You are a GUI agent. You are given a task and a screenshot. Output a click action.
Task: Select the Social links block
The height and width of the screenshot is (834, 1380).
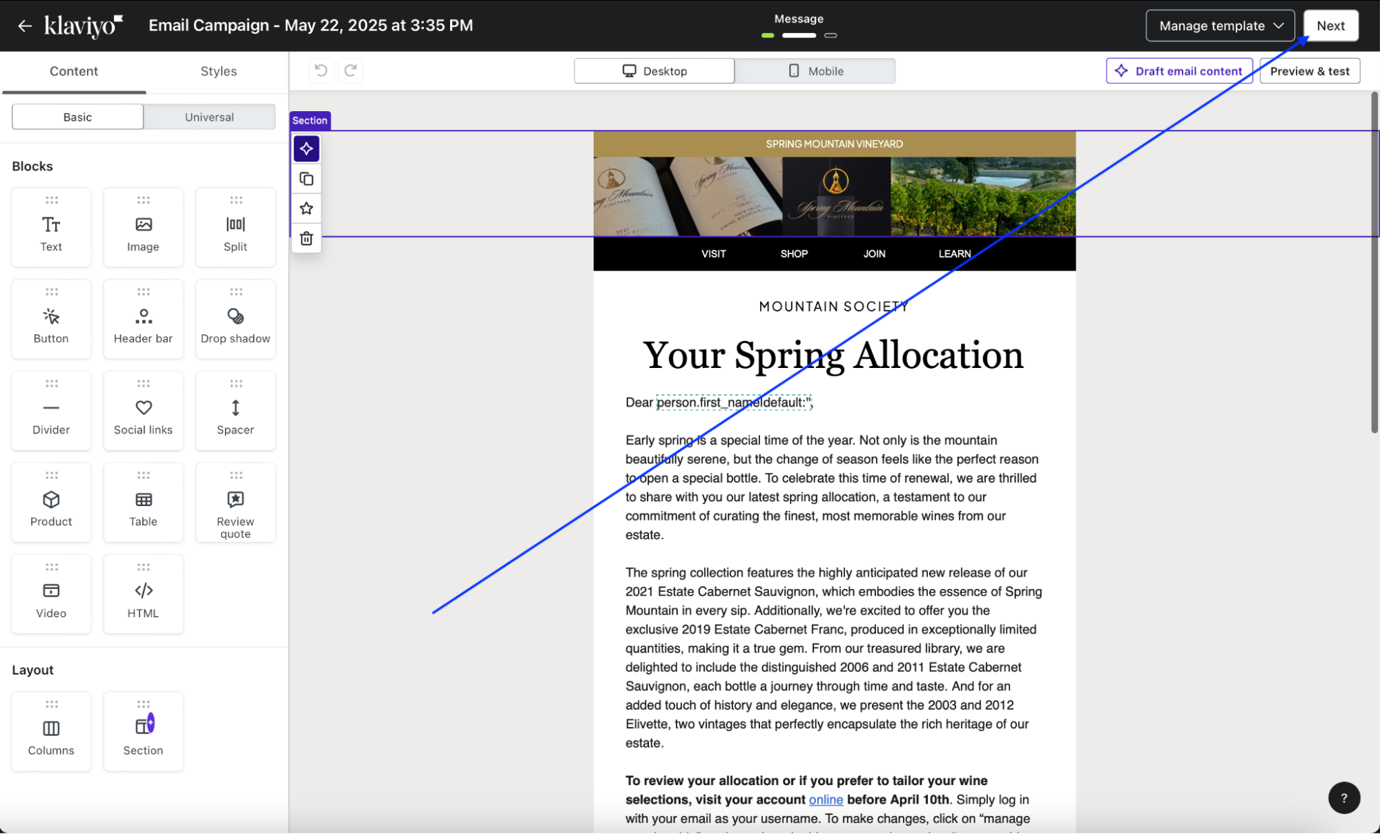coord(143,411)
